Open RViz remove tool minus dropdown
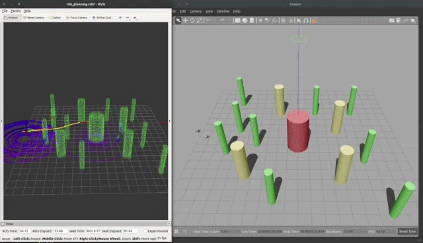Viewport: 423px width, 243px height. [128, 18]
